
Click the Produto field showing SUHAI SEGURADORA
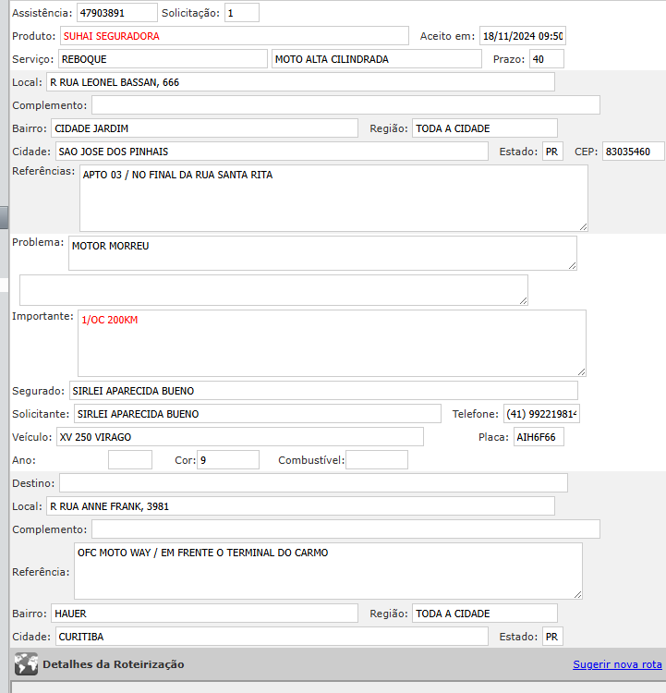(235, 36)
